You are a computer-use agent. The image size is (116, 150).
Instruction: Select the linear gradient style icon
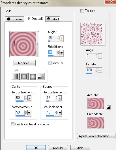point(15,76)
